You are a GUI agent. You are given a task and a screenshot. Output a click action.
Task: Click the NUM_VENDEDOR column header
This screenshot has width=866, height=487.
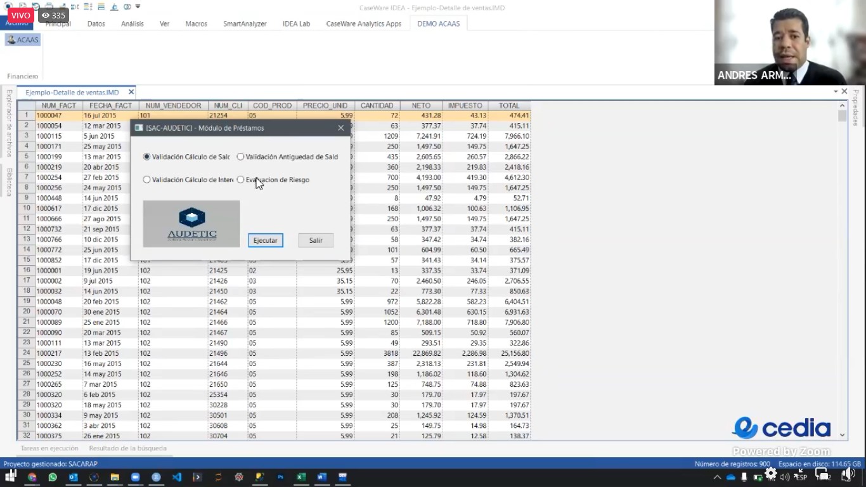(x=174, y=106)
